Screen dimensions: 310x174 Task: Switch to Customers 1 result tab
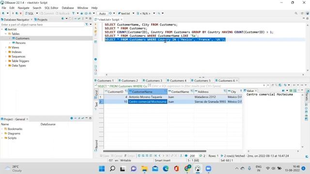(104, 81)
